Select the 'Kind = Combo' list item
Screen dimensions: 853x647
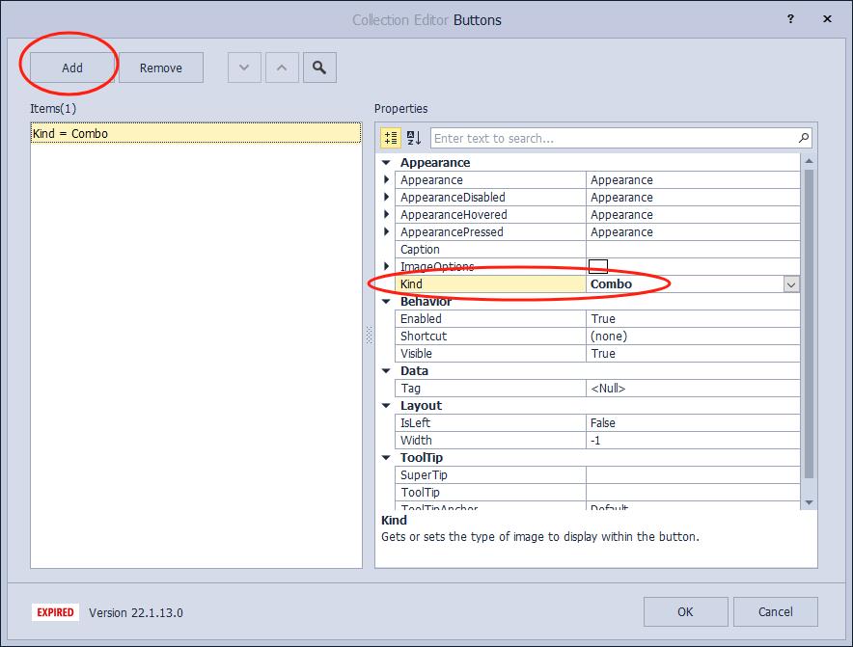[195, 134]
